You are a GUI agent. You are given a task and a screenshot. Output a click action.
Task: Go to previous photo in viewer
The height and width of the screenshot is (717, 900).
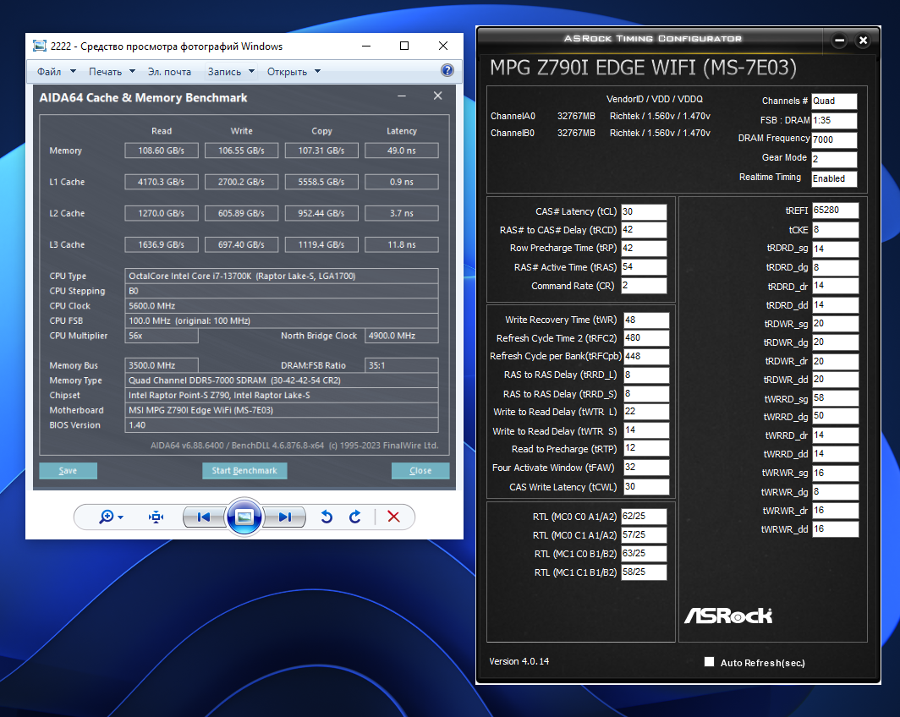coord(204,517)
